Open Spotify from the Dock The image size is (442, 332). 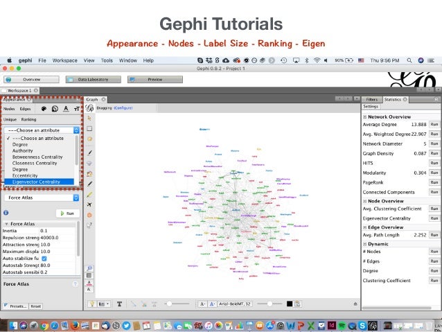pyautogui.click(x=342, y=326)
